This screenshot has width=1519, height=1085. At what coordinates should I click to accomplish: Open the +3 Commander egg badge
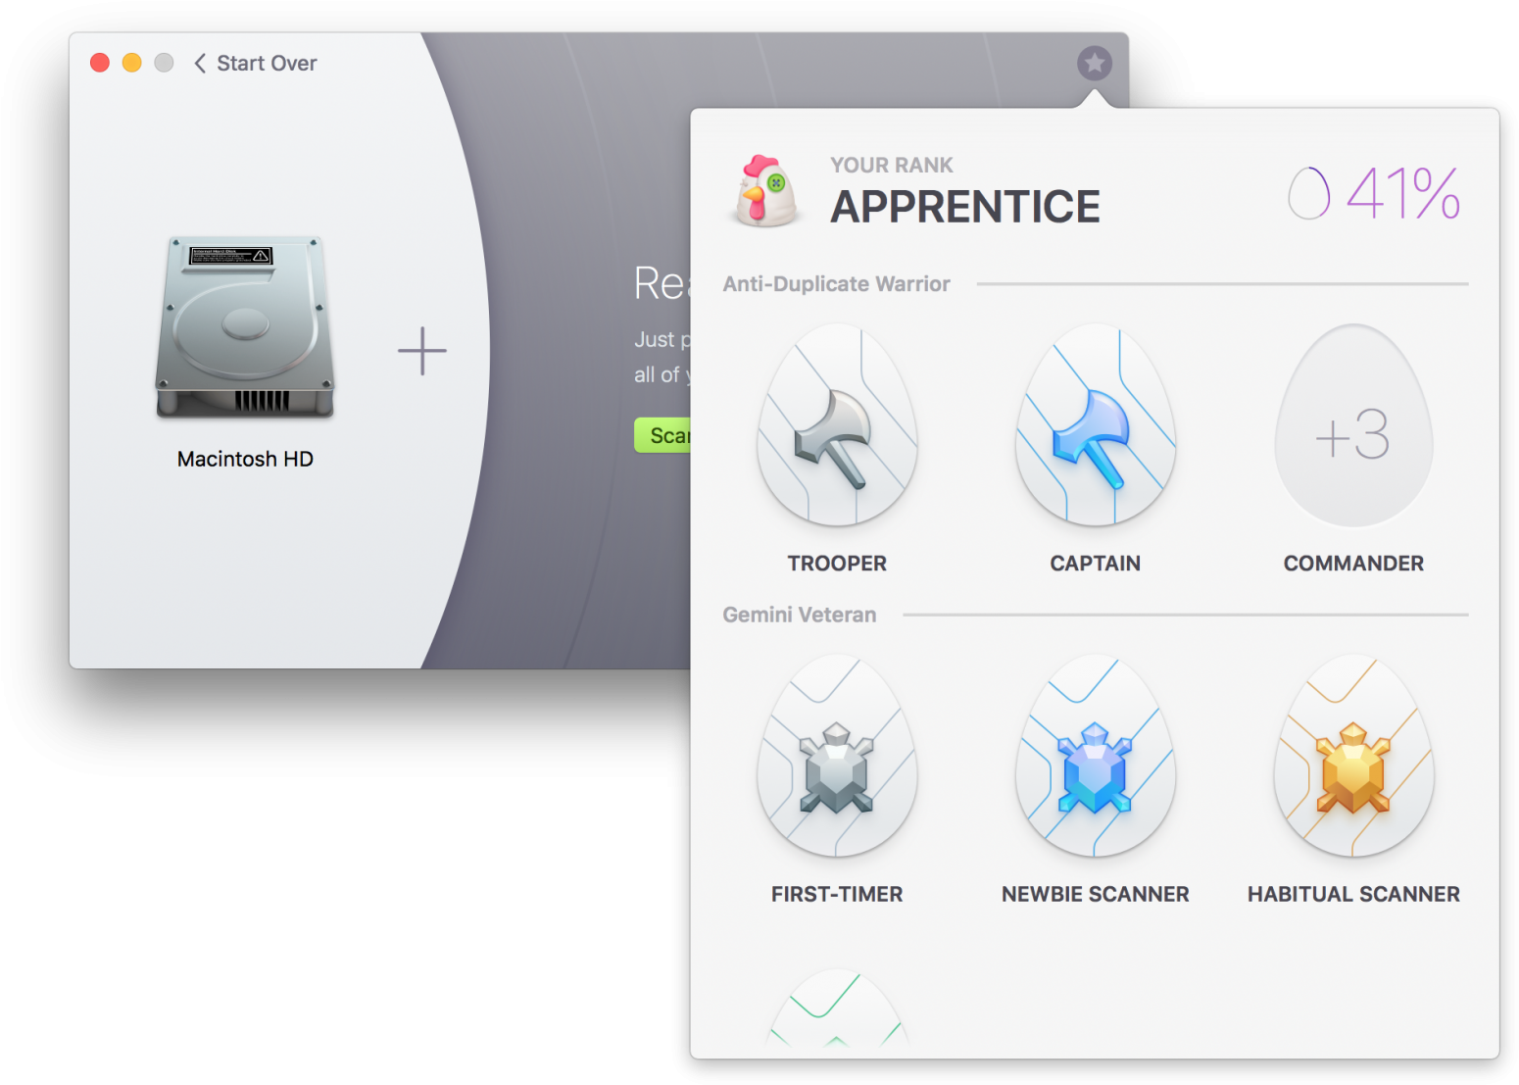pos(1353,425)
